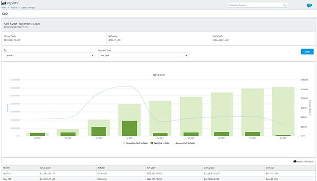Click the Net Cash column header
Viewport: 317px width, 181px height.
pyautogui.click(x=174, y=168)
